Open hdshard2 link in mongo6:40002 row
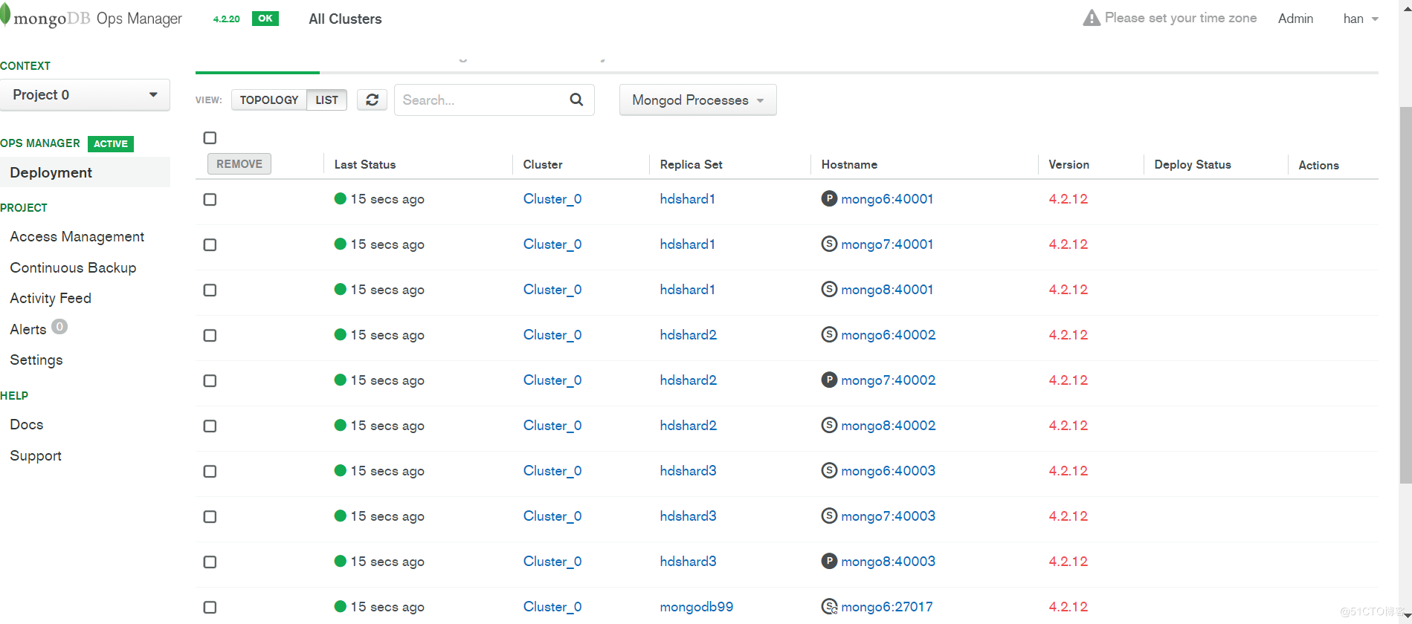Screen dimensions: 1412x624 (689, 334)
